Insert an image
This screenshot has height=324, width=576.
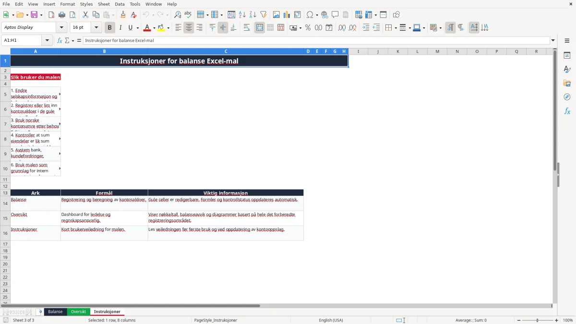click(x=276, y=15)
